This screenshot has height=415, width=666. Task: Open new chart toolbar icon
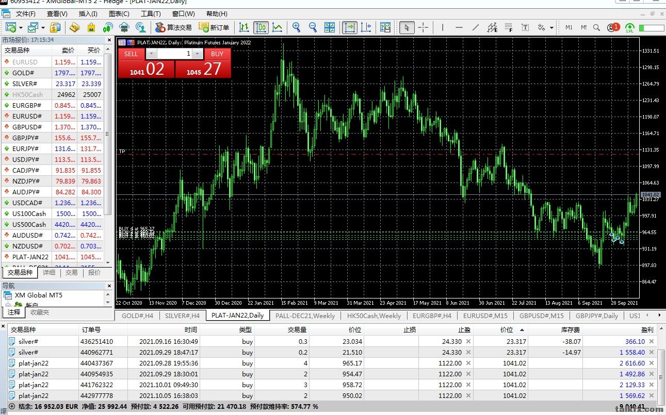coord(10,27)
